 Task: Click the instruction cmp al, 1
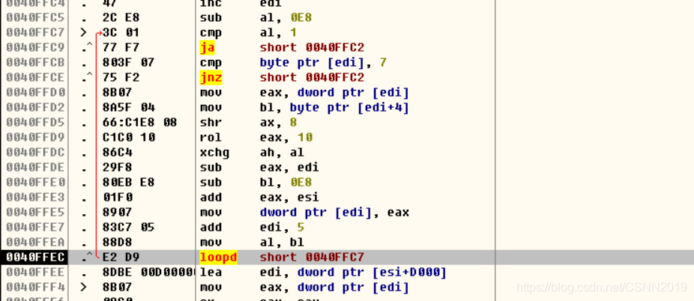point(249,33)
